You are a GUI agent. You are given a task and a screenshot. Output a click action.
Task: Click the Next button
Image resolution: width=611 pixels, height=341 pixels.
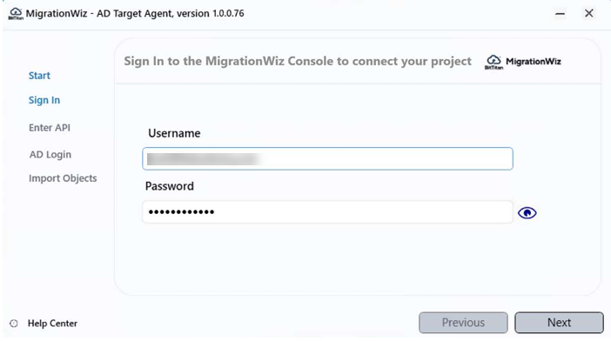coord(559,323)
